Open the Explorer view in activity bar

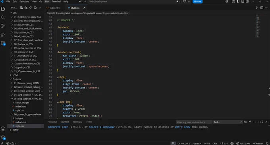3,9
